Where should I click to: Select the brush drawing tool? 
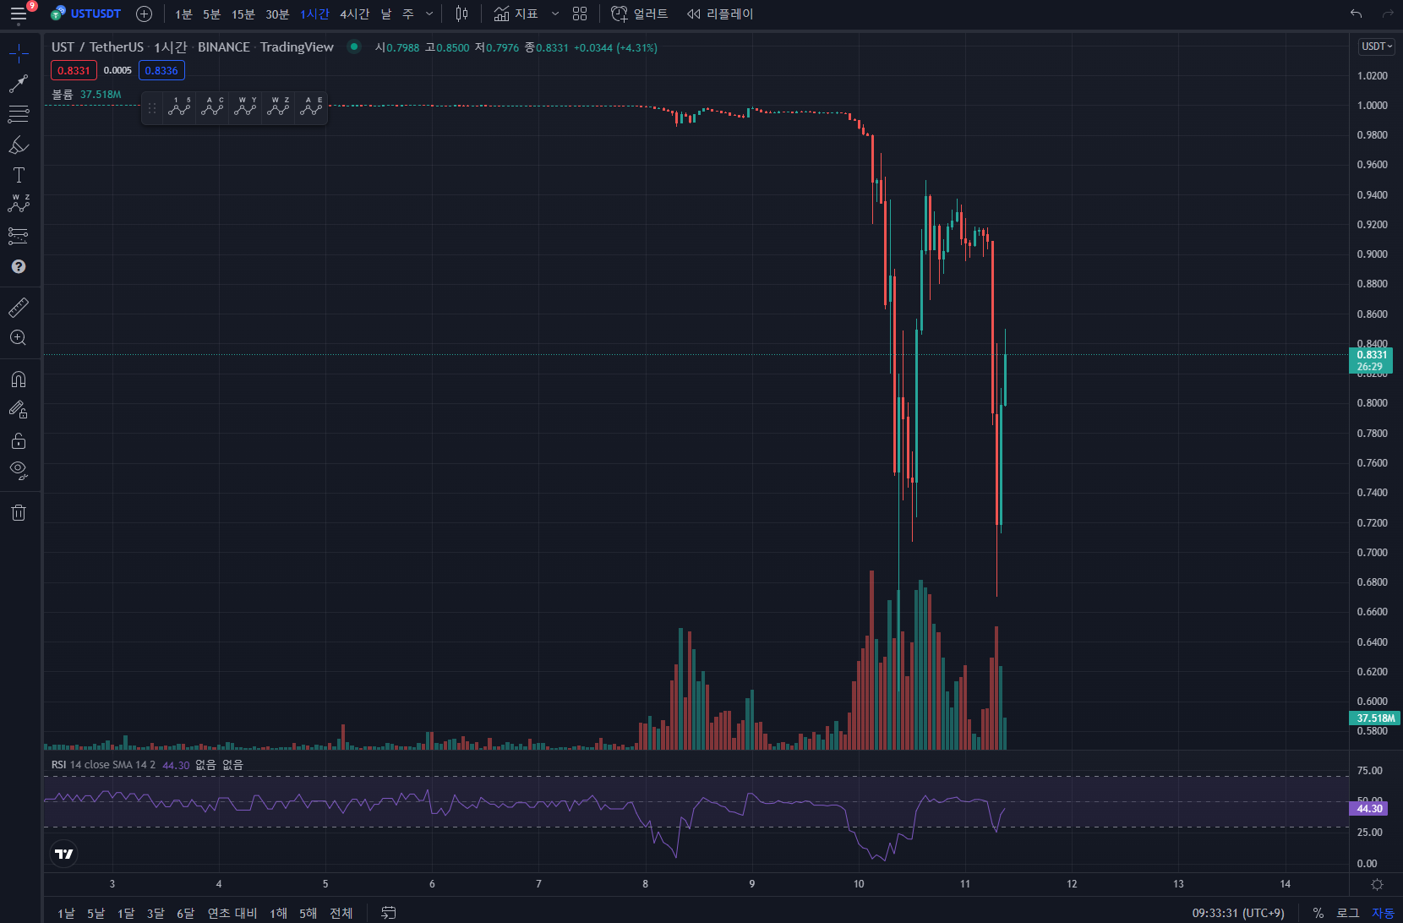pos(19,145)
